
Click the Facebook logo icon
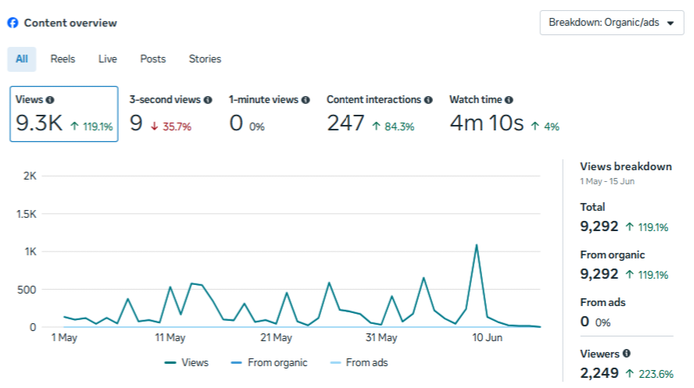pyautogui.click(x=13, y=23)
